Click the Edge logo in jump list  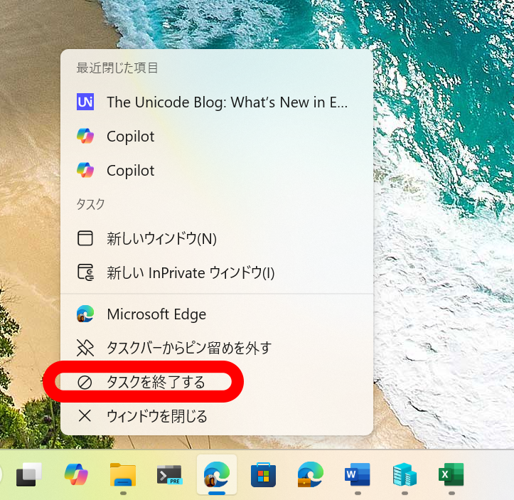(x=85, y=314)
